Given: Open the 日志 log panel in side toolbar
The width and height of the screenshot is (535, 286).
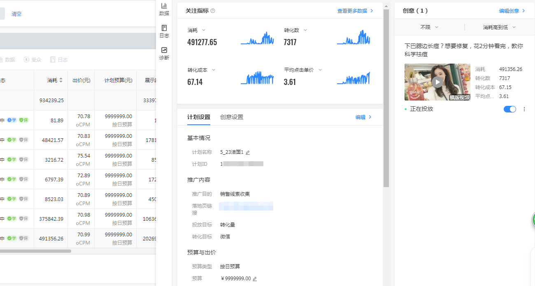Looking at the screenshot, I should [164, 32].
